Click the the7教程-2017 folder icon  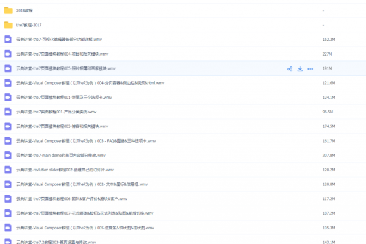[x=8, y=25]
